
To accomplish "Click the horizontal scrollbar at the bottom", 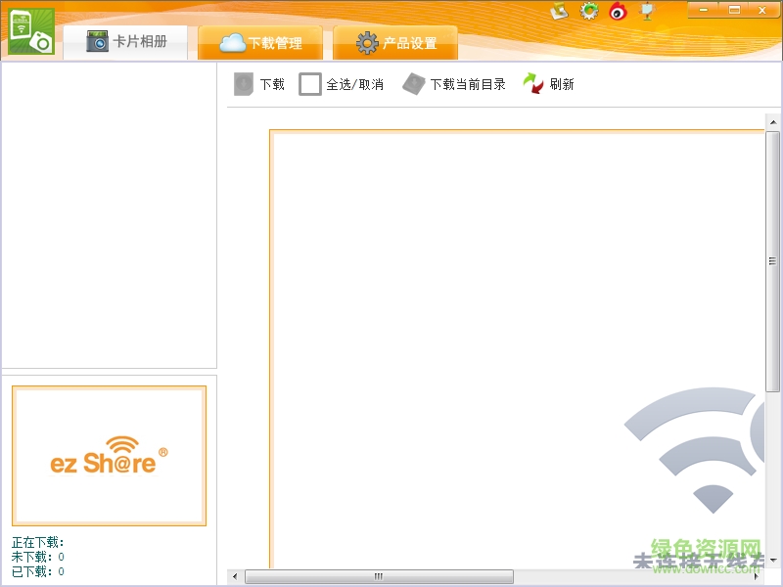I will [x=378, y=576].
